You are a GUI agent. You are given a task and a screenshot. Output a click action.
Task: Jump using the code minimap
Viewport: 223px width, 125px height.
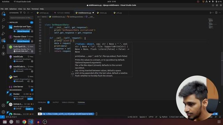tap(212, 23)
